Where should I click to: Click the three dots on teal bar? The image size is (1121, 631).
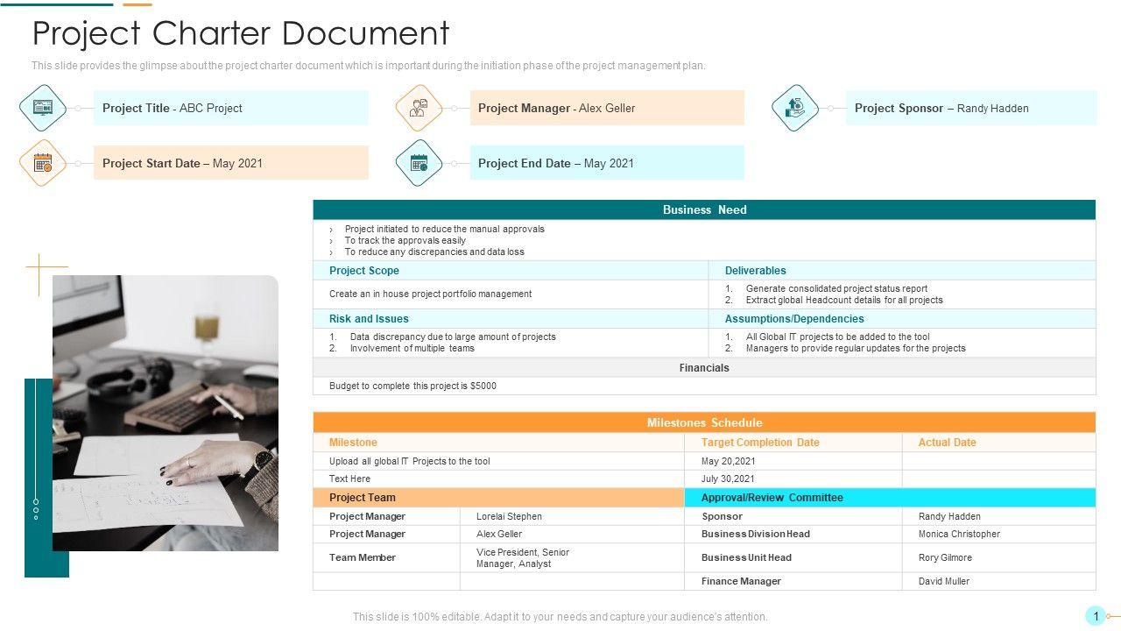[36, 509]
